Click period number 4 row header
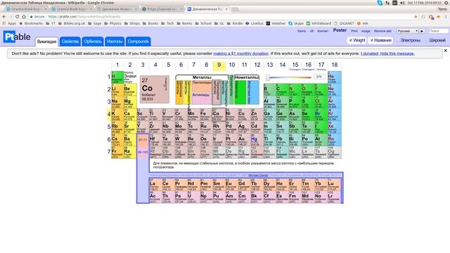Image resolution: width=450 pixels, height=253 pixels. [x=109, y=115]
